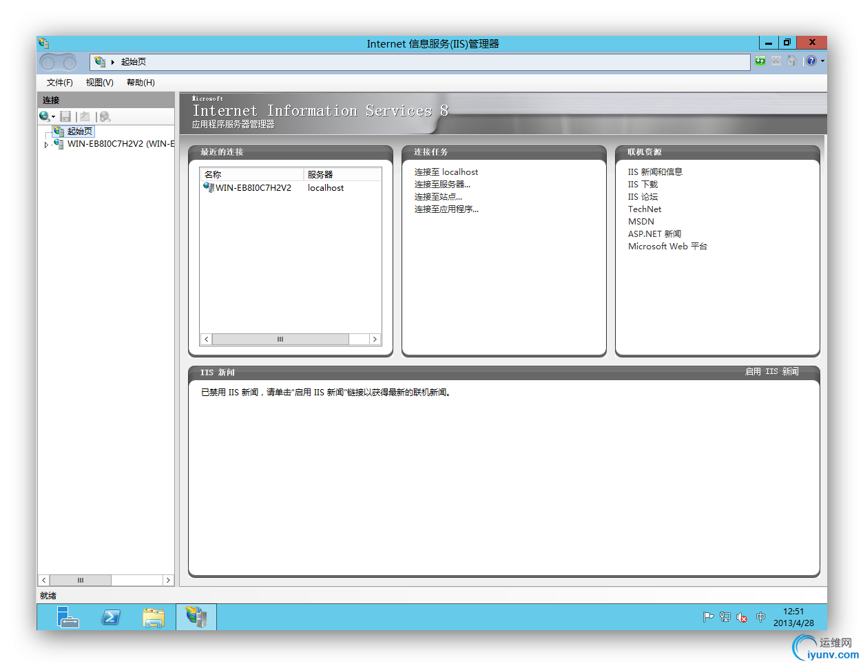Open the 帮助(H) menu
This screenshot has height=666, width=863.
click(x=141, y=83)
